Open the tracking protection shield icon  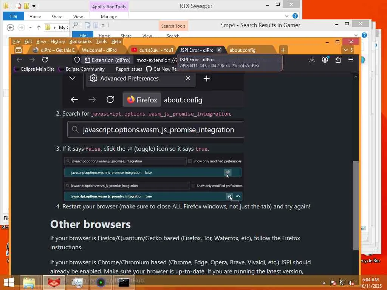77,60
